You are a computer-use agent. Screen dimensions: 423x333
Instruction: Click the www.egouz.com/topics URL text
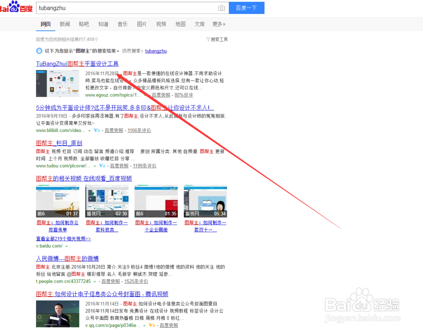[113, 95]
